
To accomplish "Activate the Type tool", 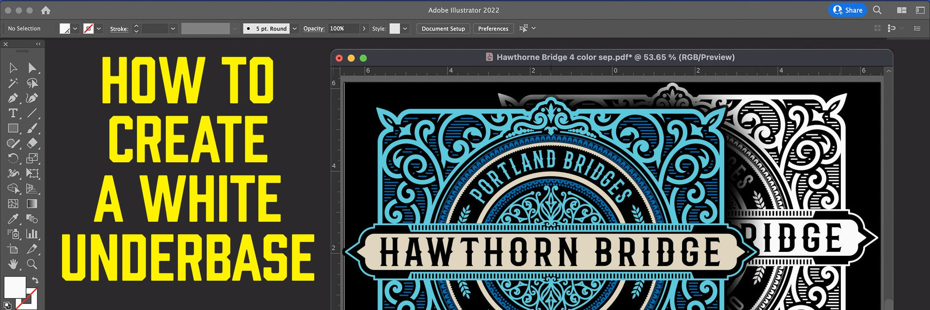I will point(13,113).
